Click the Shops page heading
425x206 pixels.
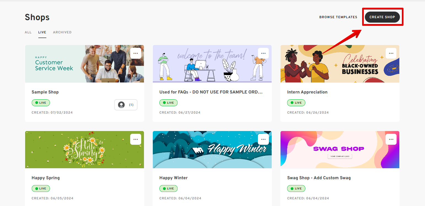pos(37,17)
